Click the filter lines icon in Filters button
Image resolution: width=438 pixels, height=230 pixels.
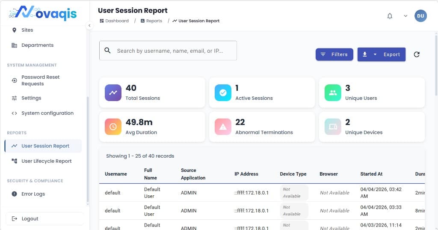point(323,54)
